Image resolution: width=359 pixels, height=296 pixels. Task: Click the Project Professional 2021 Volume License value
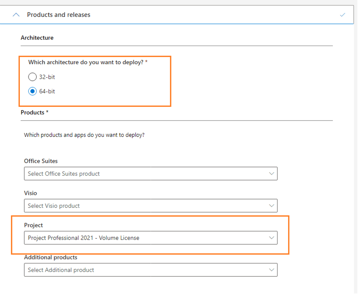(83, 237)
